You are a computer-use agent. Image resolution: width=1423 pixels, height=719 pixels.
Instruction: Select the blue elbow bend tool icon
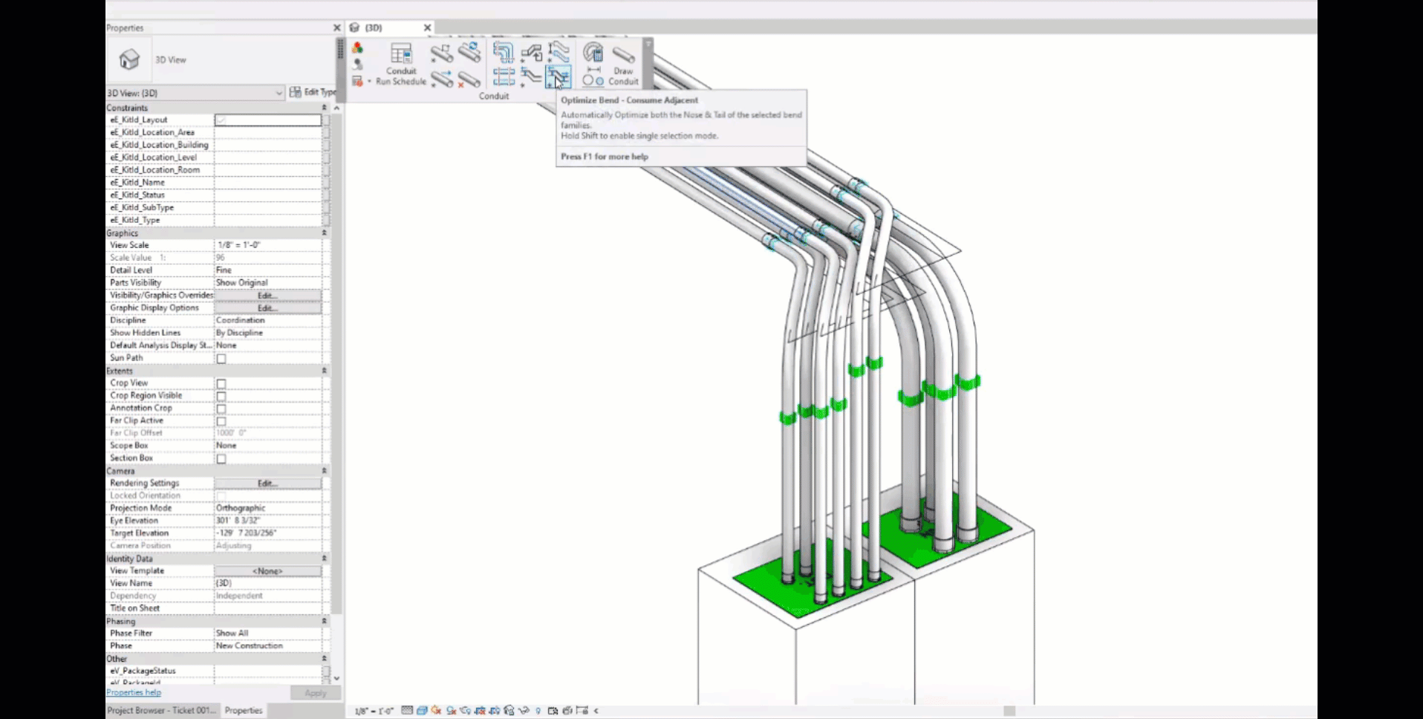[x=504, y=53]
